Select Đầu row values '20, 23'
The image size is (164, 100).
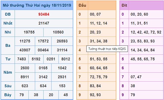(x=95, y=32)
